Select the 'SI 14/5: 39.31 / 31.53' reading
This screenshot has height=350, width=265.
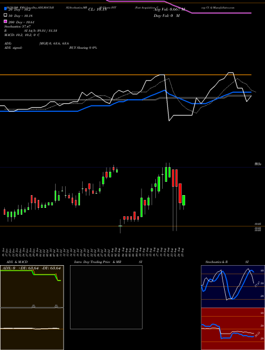[x=41, y=31]
